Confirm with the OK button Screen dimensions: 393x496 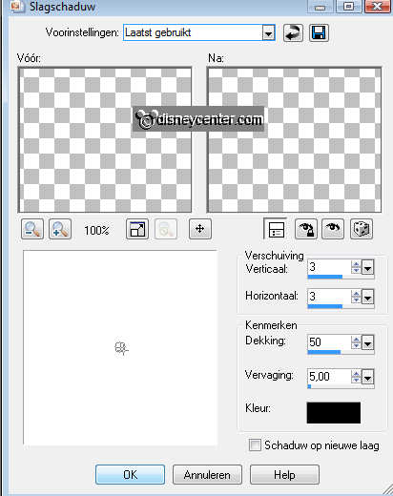click(130, 475)
